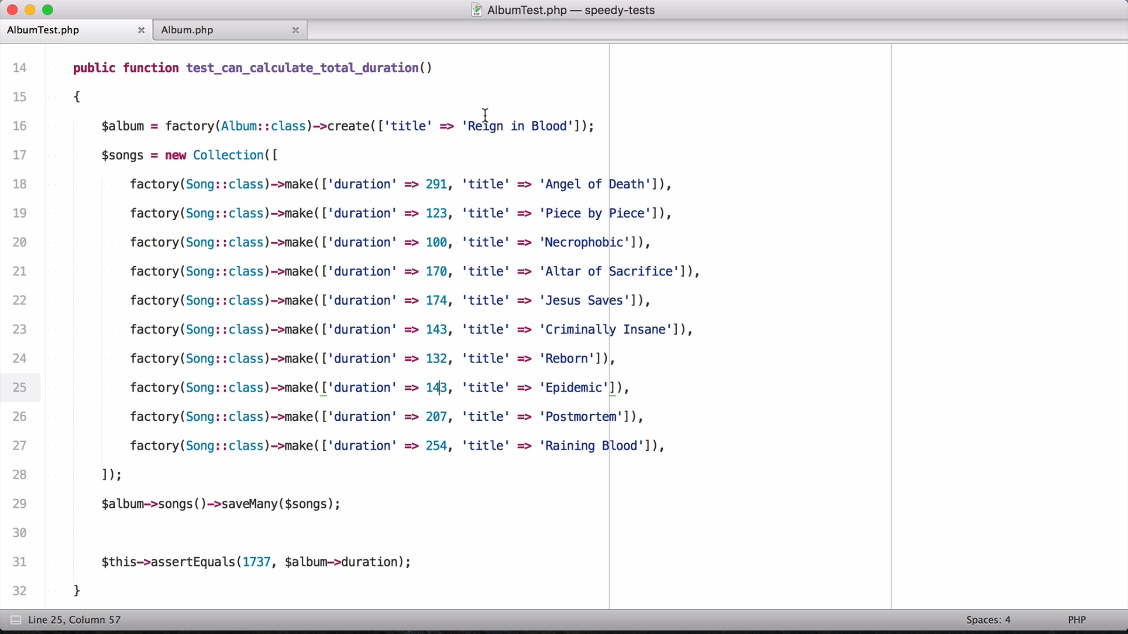Click the 'Criminally Insane' title string
The width and height of the screenshot is (1128, 634).
(x=605, y=330)
